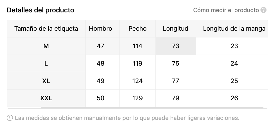Viewport: 271px width, 125px height.
Task: Click the manual measurements disclaimer text
Action: [x=127, y=118]
